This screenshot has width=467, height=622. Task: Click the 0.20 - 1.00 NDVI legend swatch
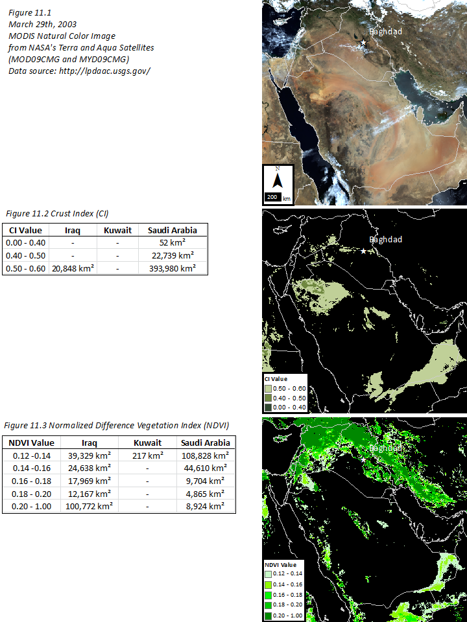268,616
